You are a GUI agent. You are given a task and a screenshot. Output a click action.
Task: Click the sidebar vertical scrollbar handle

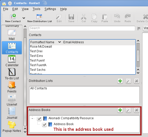25,82
